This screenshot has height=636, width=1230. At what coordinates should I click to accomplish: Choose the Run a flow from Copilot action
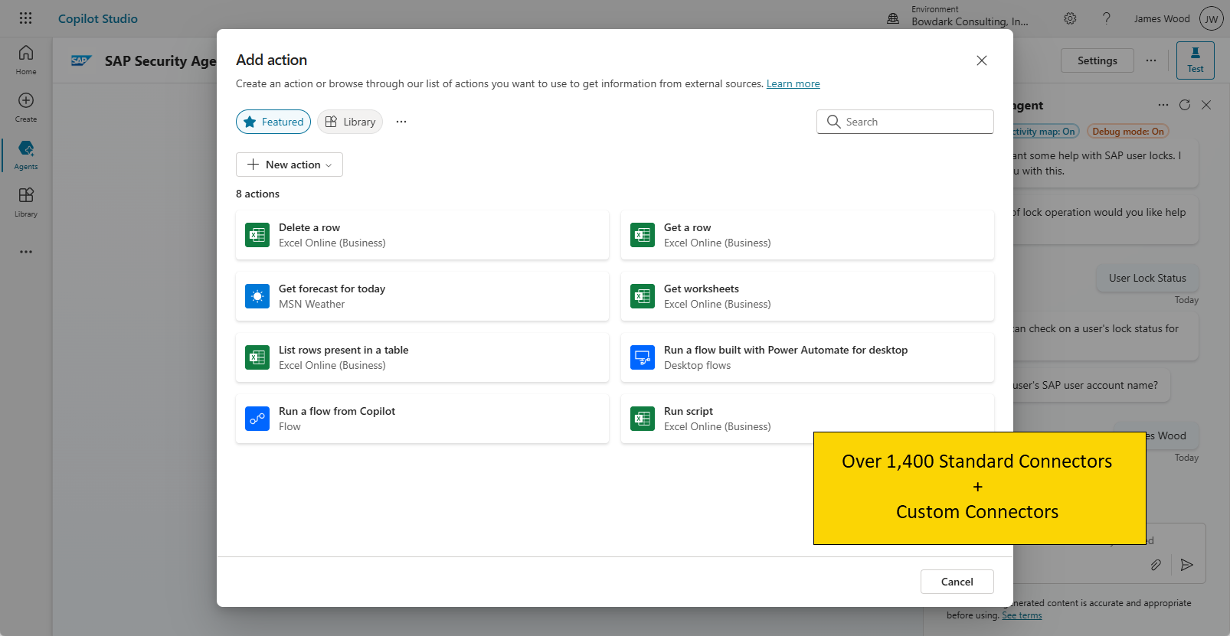(422, 419)
